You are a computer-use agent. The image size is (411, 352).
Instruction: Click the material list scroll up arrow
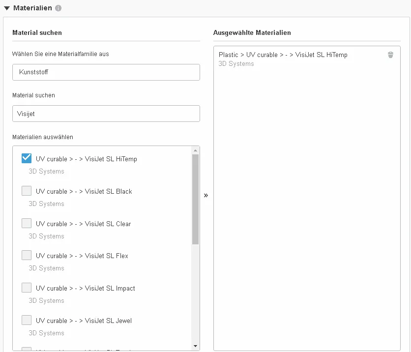click(195, 150)
